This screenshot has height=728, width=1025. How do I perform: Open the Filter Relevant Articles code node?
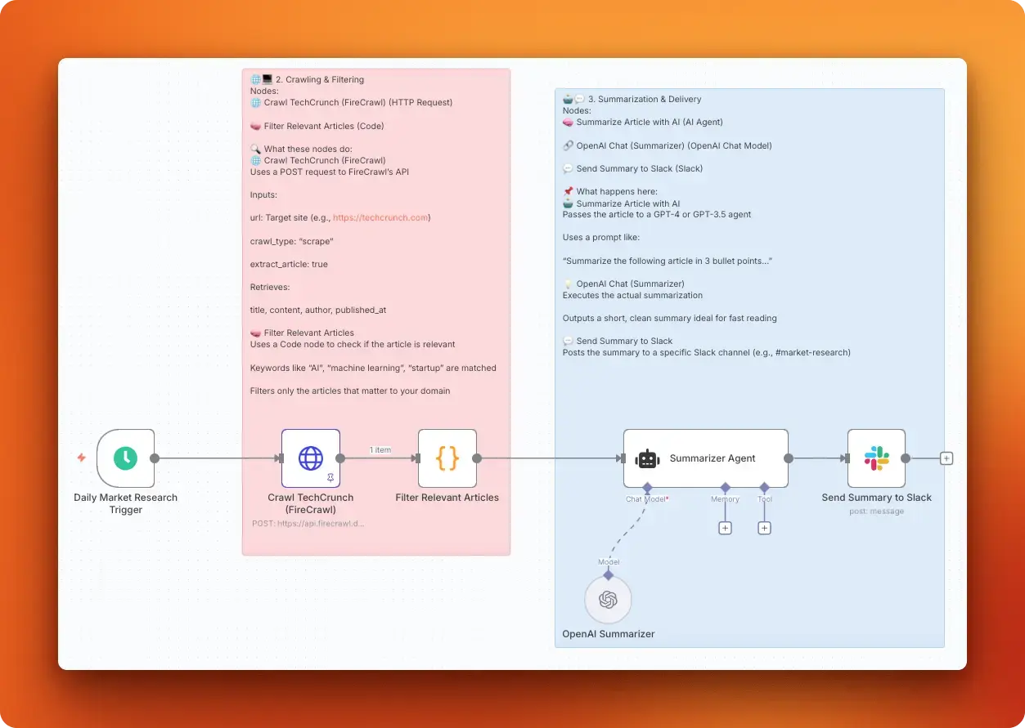(x=447, y=458)
